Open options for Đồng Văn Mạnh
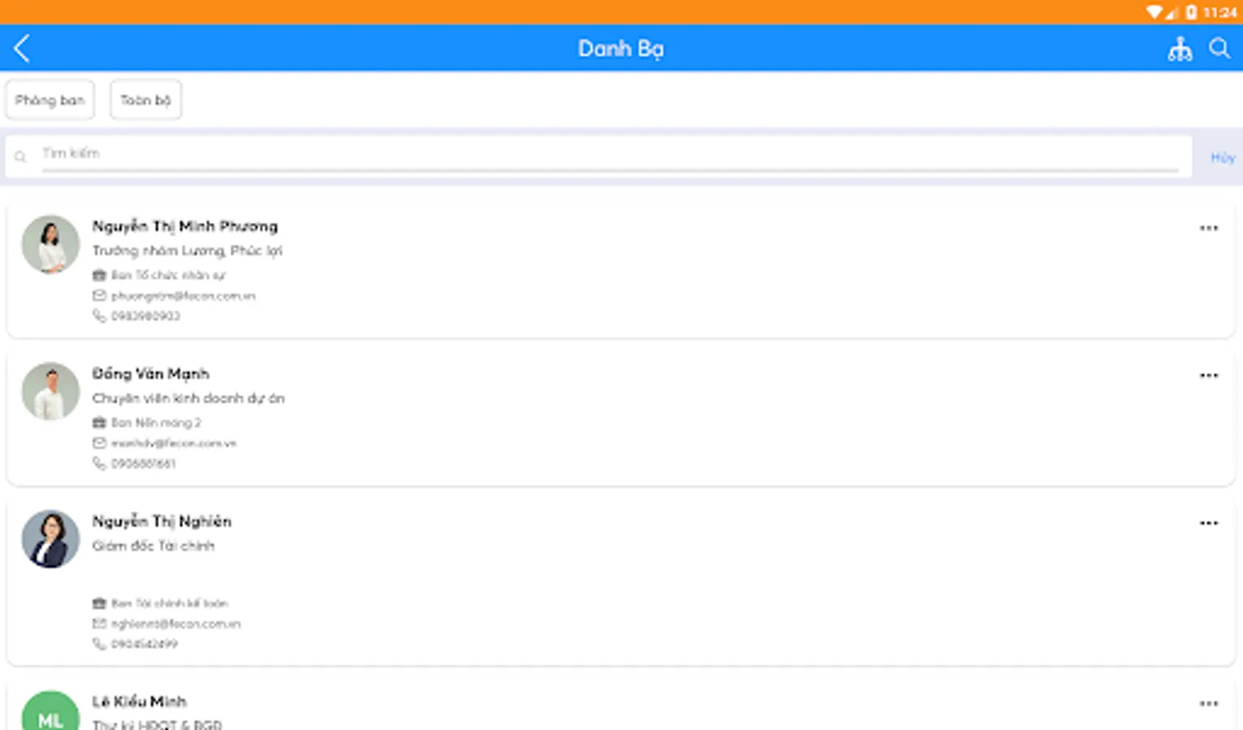Screen dimensions: 1243x730 point(1209,376)
